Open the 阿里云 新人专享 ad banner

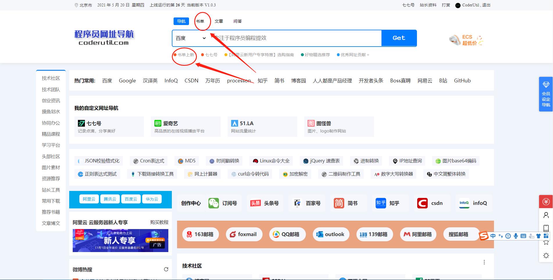[120, 240]
